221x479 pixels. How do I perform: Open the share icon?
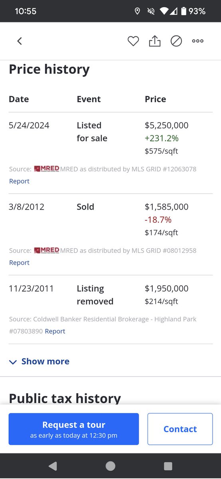[x=155, y=41]
